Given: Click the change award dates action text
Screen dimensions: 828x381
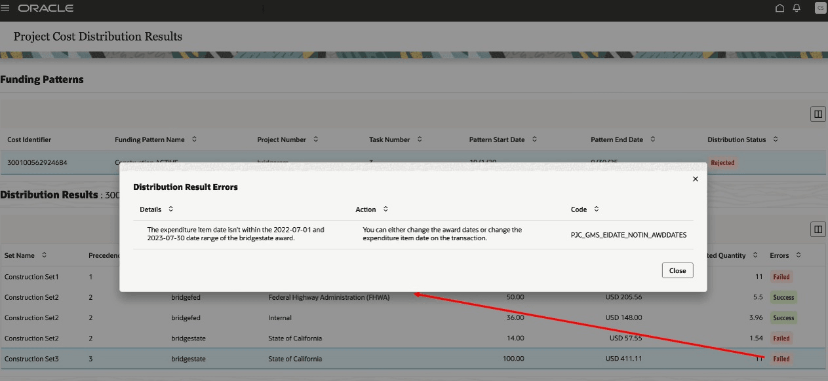Looking at the screenshot, I should point(443,234).
